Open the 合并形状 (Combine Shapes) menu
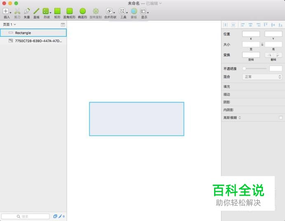Viewport: 285px width, 221px height. point(110,12)
